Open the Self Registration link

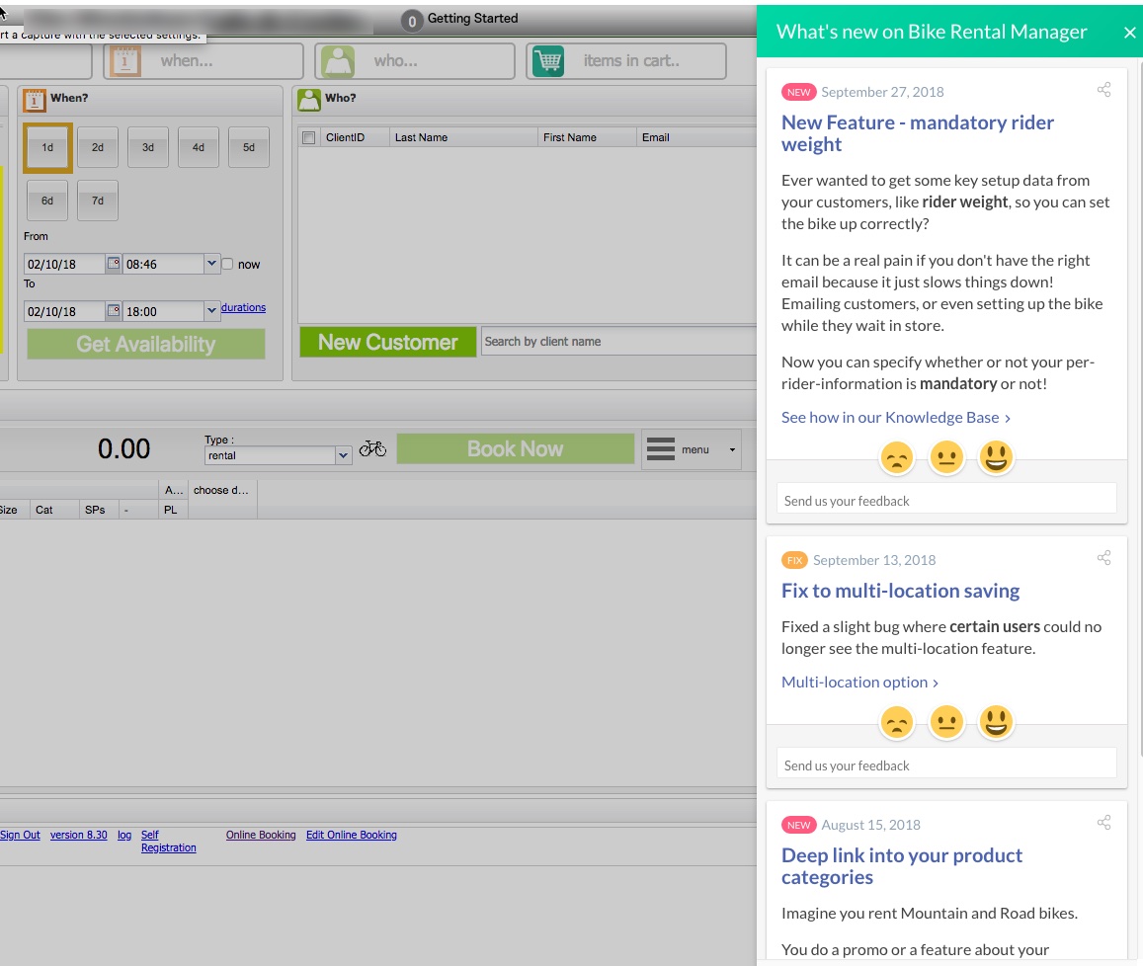(x=168, y=842)
